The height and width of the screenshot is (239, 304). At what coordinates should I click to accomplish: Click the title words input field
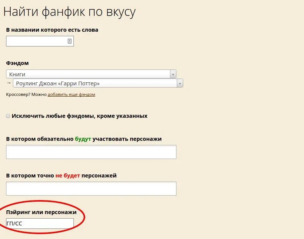pyautogui.click(x=40, y=41)
